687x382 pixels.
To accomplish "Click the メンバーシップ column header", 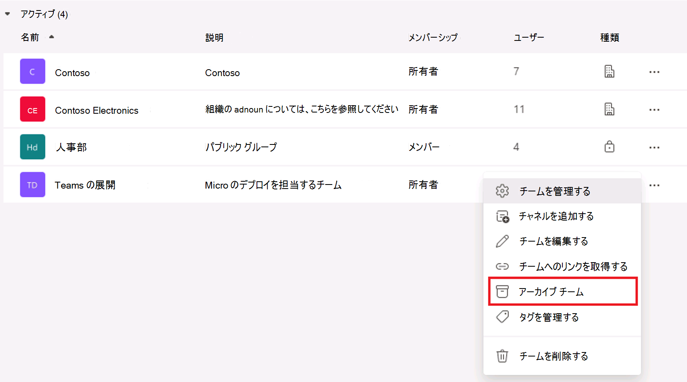I will [433, 38].
